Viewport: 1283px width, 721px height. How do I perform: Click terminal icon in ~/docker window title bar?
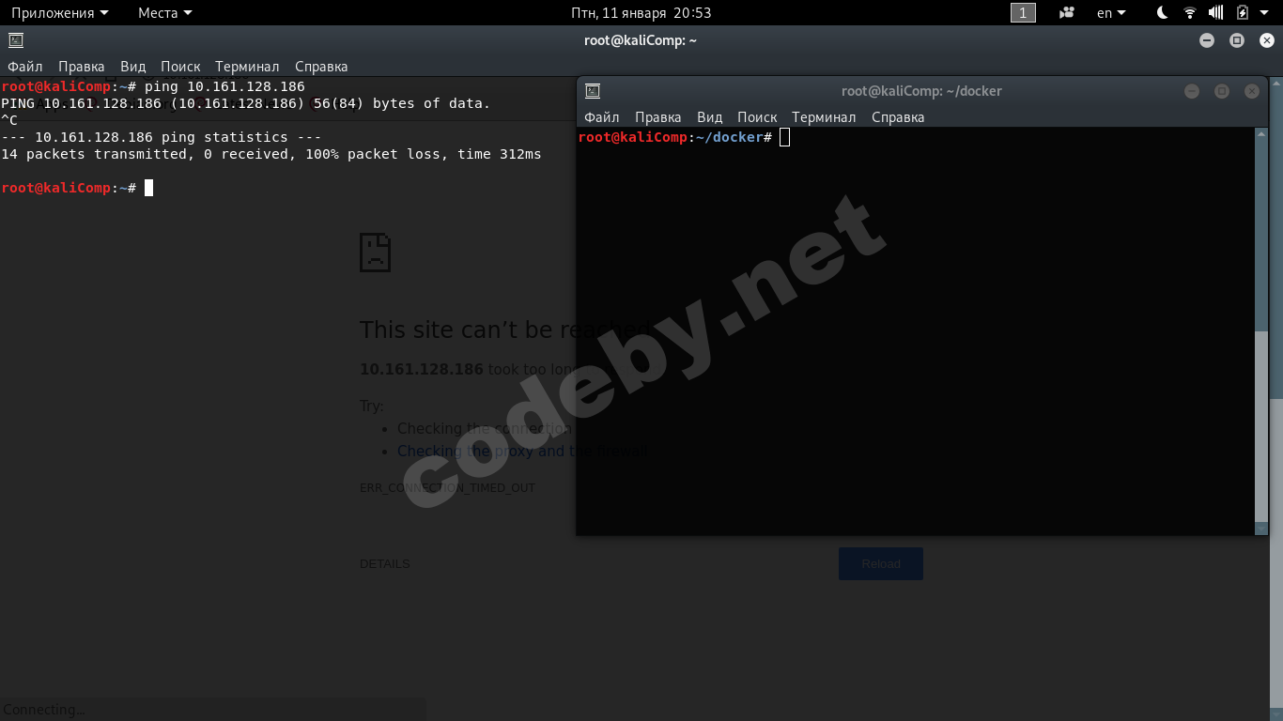pos(592,91)
